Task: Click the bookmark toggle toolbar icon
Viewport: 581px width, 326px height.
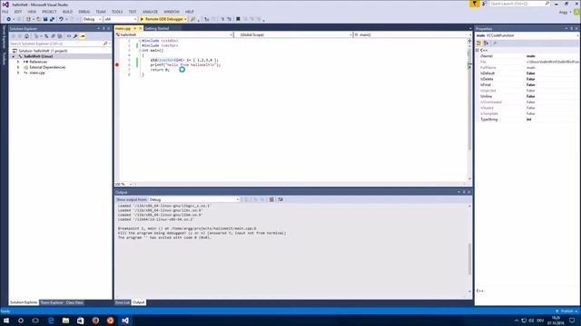Action: [x=238, y=19]
